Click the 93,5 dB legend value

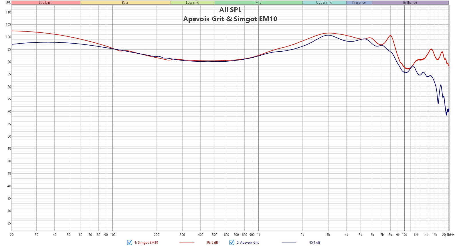pyautogui.click(x=213, y=243)
